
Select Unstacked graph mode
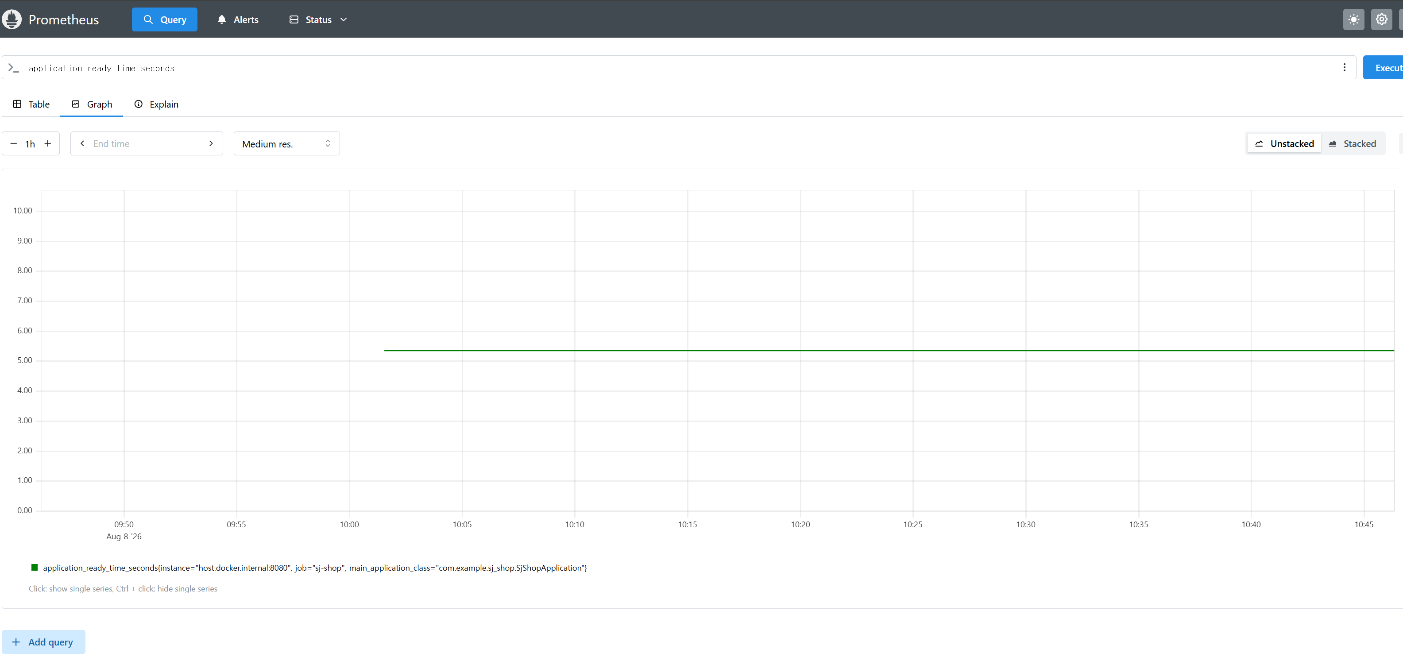(x=1284, y=143)
